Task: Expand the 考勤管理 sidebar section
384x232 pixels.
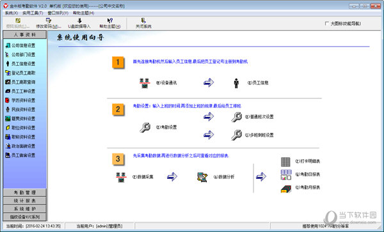Action: pos(25,192)
